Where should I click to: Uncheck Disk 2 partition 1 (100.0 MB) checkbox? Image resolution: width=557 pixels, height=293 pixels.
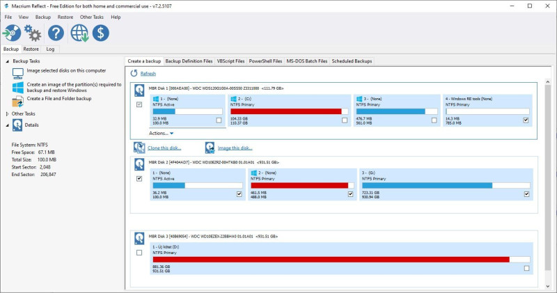pyautogui.click(x=239, y=194)
